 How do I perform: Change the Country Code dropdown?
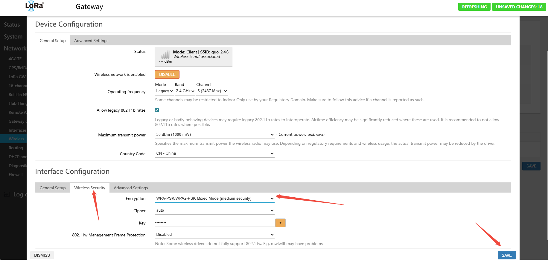(214, 153)
